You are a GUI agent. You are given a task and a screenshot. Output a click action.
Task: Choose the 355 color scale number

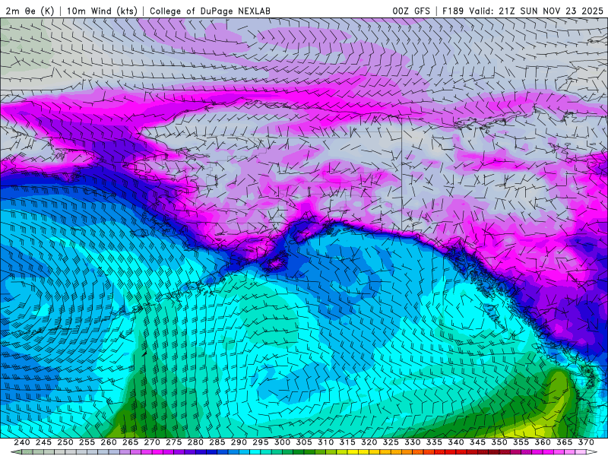[521, 442]
